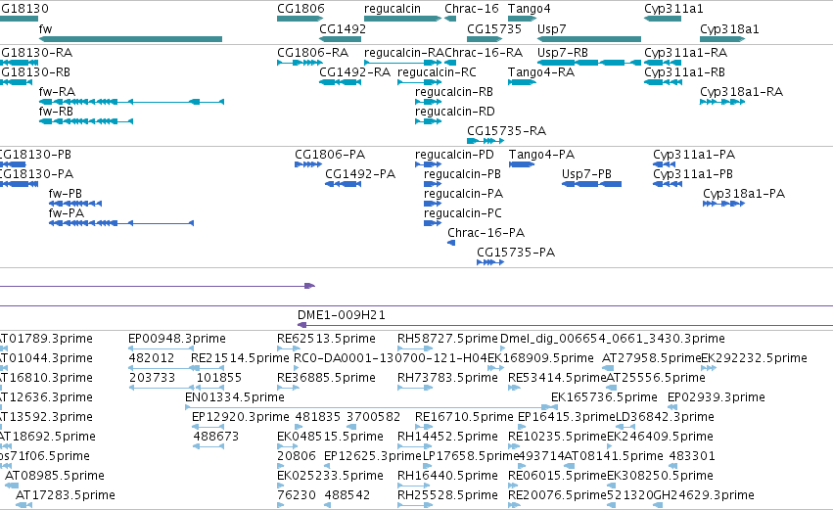Click transcript label CG1806-RA
The height and width of the screenshot is (510, 833).
click(313, 53)
